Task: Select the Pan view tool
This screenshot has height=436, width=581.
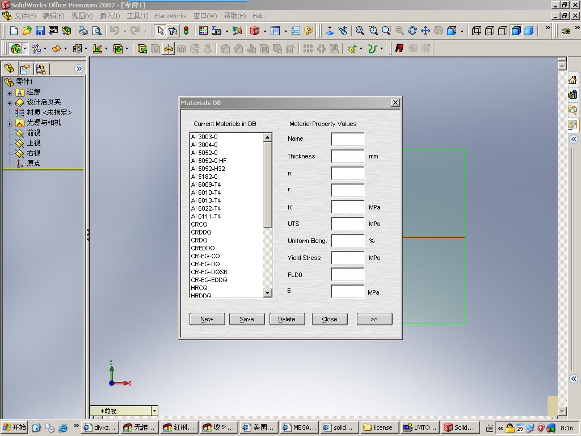Action: click(x=426, y=31)
